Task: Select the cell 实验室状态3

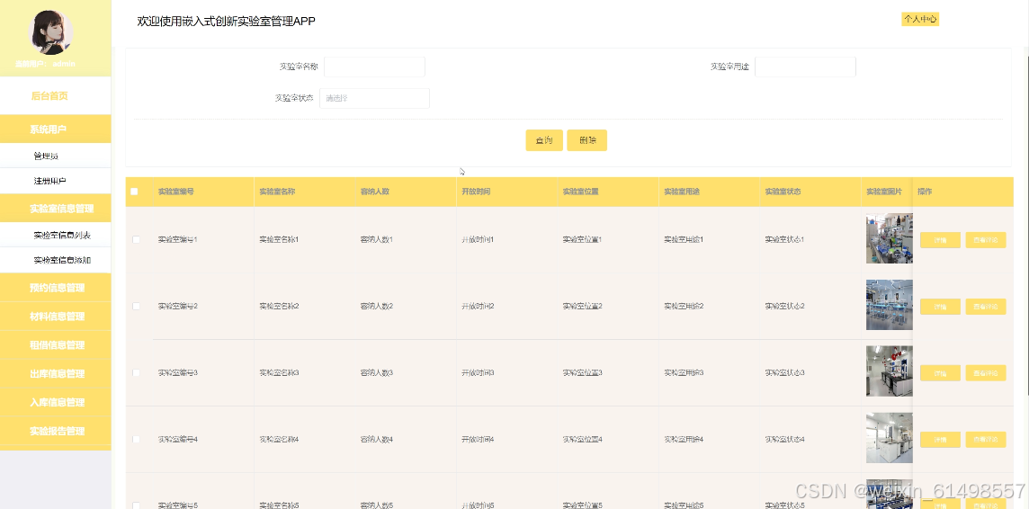Action: point(784,372)
